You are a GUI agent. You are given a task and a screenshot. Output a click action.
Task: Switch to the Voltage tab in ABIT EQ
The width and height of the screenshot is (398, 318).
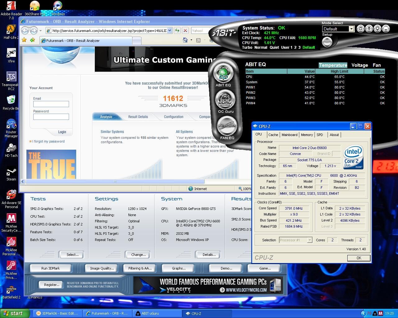point(359,65)
